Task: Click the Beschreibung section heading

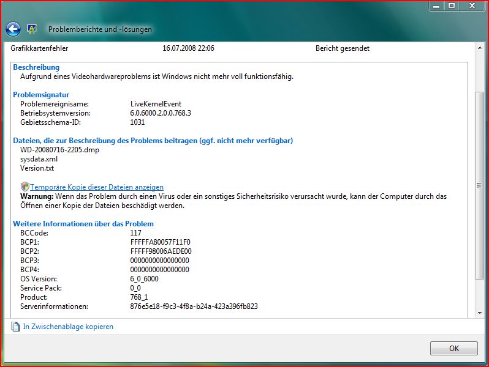Action: coord(36,67)
